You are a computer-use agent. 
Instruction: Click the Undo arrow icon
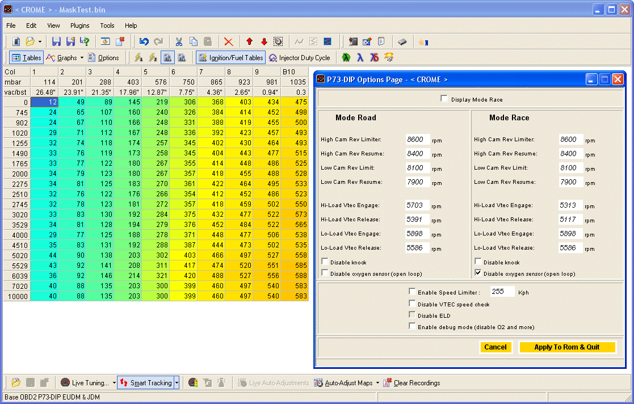(144, 41)
